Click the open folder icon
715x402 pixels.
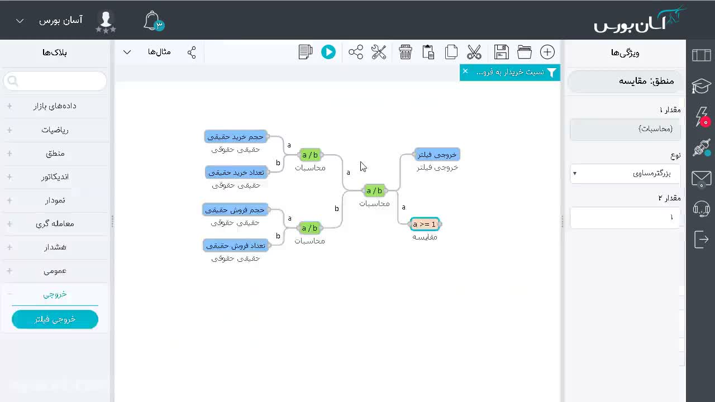coord(525,52)
